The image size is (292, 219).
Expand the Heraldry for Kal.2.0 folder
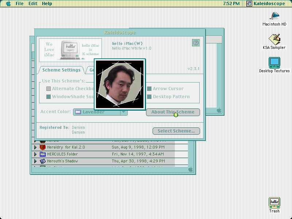point(35,147)
